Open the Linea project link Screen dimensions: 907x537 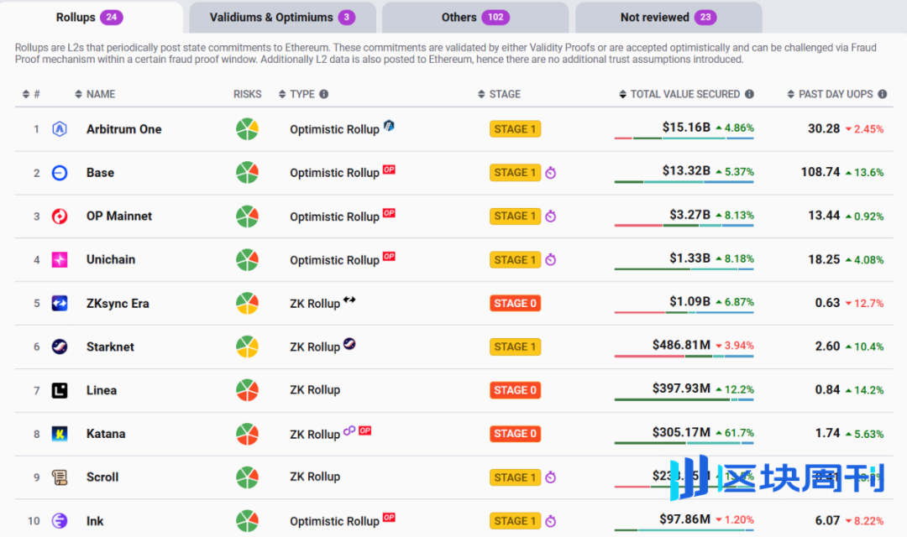pos(102,390)
